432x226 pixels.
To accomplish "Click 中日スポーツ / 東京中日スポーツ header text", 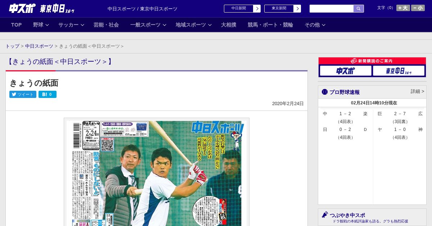I will coord(143,9).
